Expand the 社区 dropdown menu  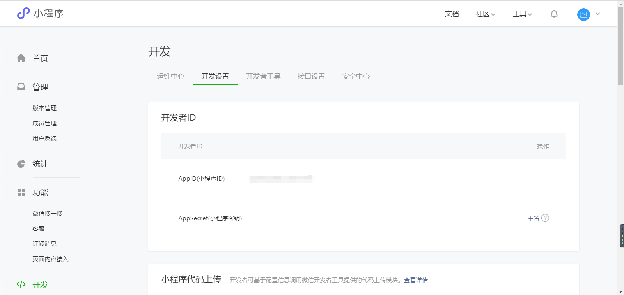pyautogui.click(x=485, y=14)
